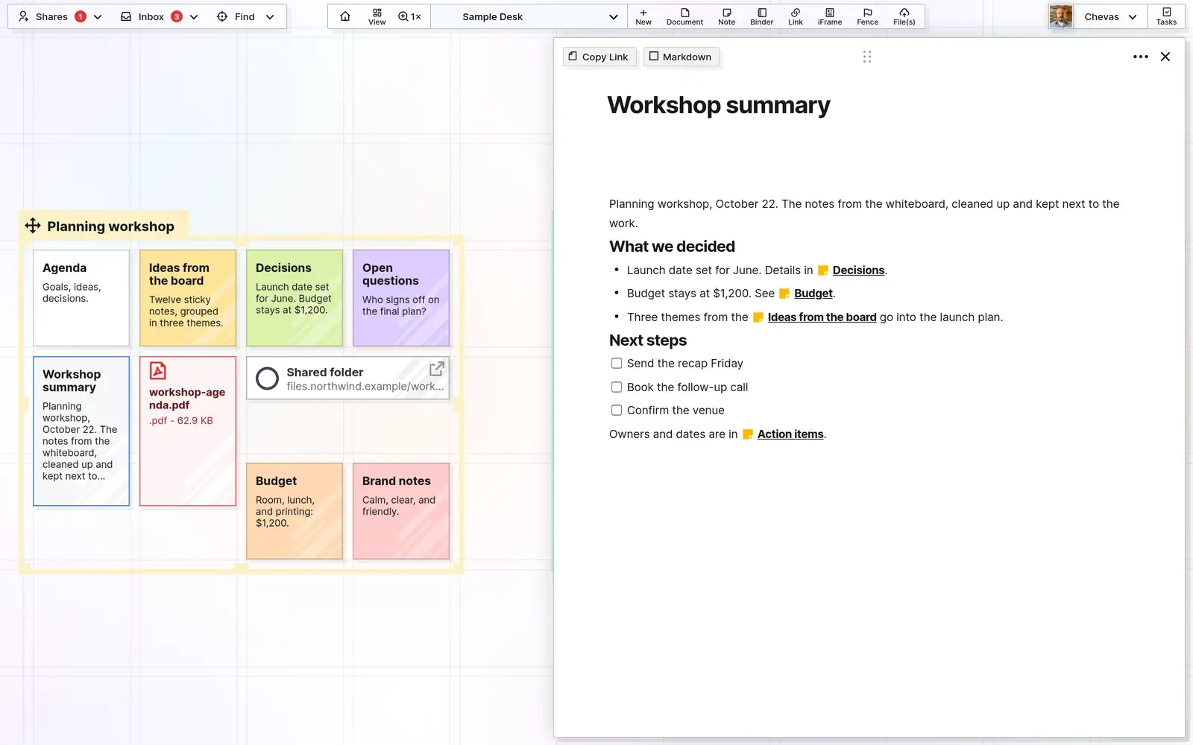Viewport: 1193px width, 745px height.
Task: Create a New item
Action: click(x=643, y=16)
